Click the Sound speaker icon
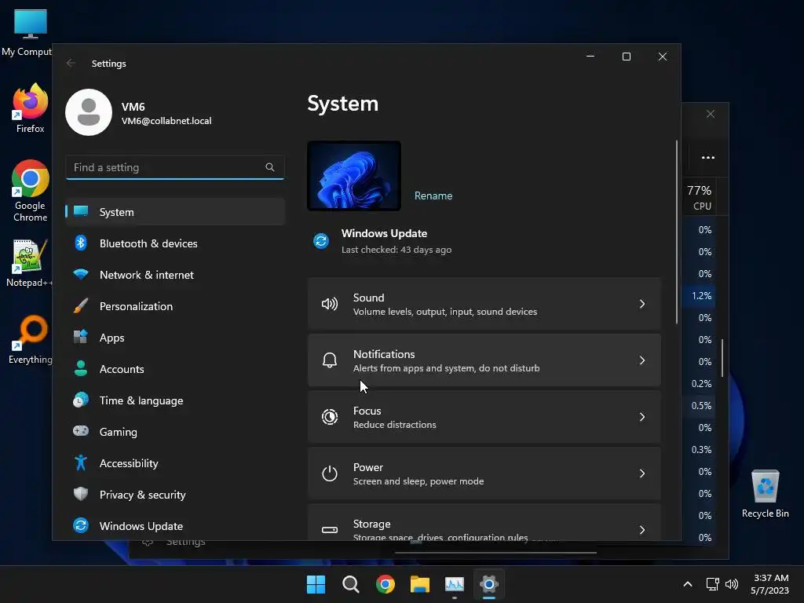The height and width of the screenshot is (603, 804). click(x=329, y=304)
